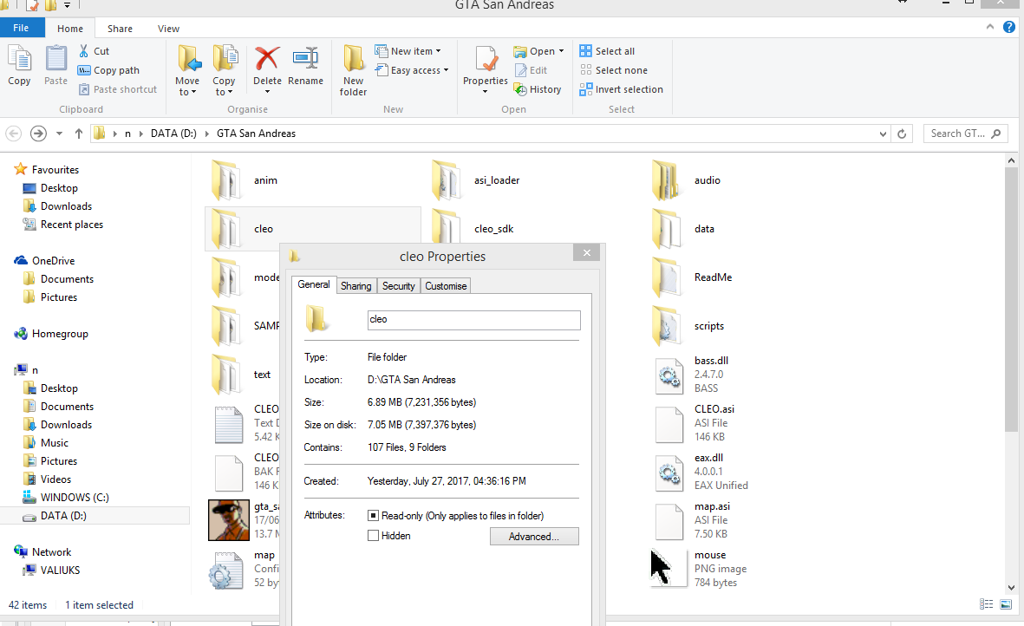This screenshot has height=626, width=1024.
Task: Open the Move to command
Action: pyautogui.click(x=187, y=70)
